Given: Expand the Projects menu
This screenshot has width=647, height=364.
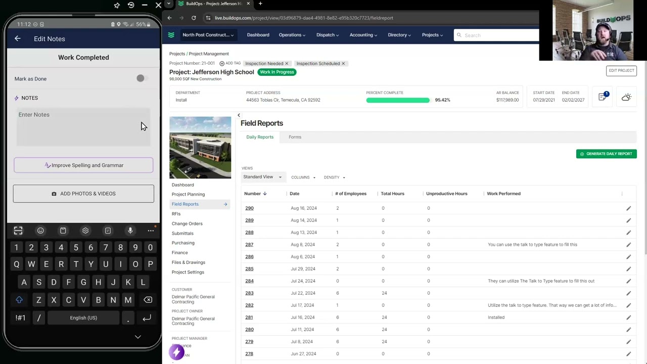Looking at the screenshot, I should [x=432, y=35].
